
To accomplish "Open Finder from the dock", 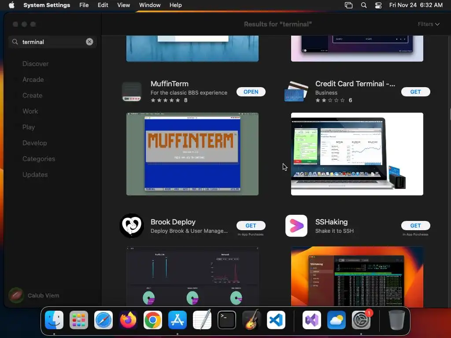I will tap(54, 320).
